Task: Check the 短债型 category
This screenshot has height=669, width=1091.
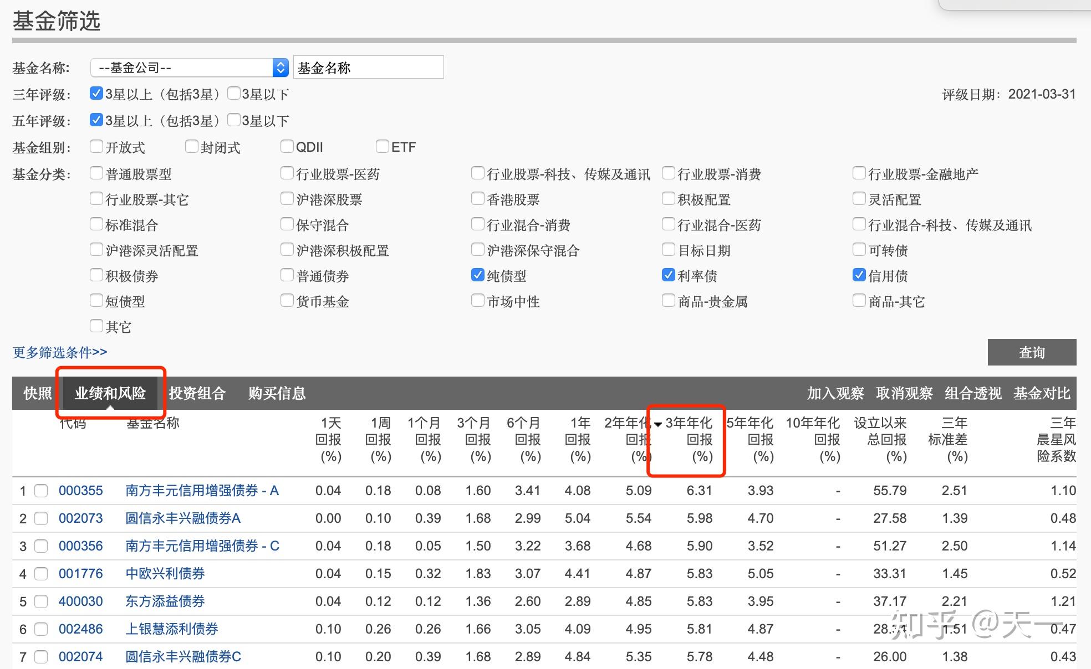Action: coord(96,300)
